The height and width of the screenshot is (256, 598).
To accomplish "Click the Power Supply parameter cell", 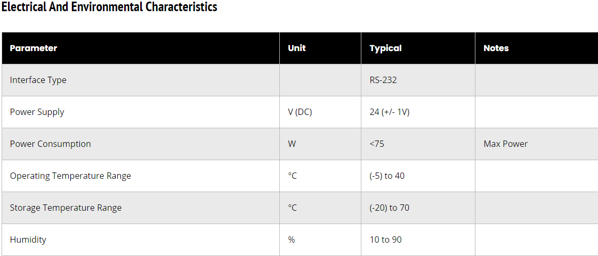I will pos(37,112).
